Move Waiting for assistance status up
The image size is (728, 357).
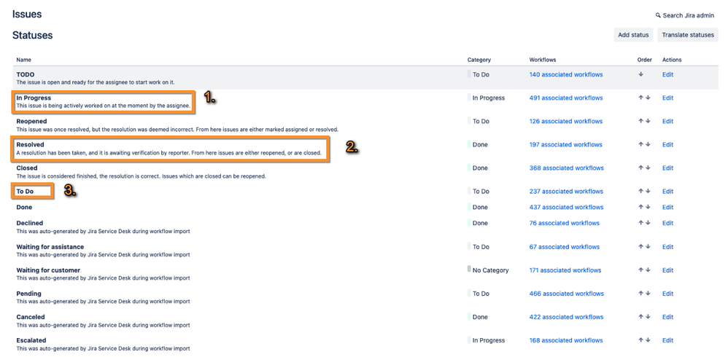point(640,247)
